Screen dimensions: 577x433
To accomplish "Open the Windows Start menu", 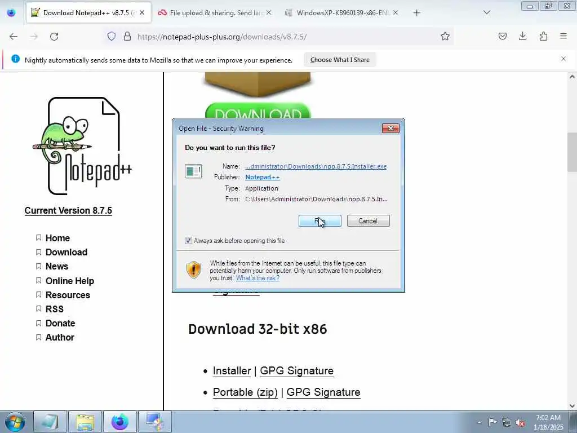I will (15, 422).
